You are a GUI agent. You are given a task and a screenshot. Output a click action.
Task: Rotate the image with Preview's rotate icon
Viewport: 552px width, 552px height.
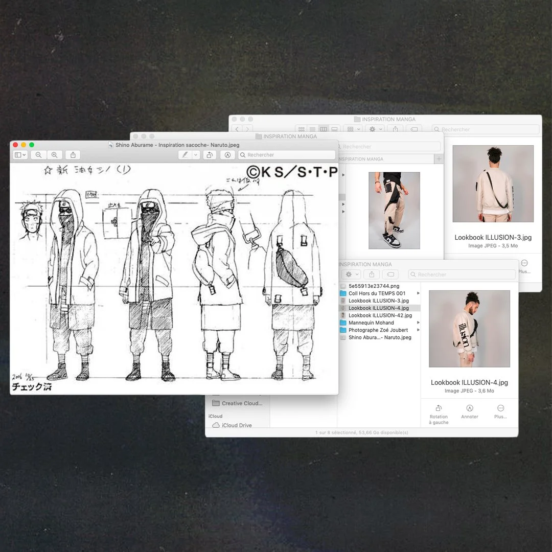point(210,155)
